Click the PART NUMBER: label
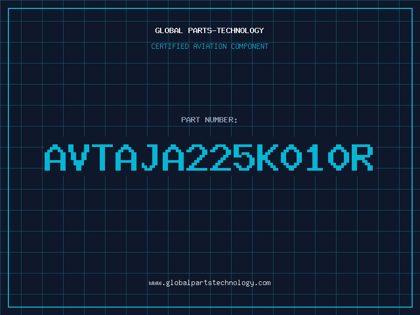Image resolution: width=420 pixels, height=315 pixels. coord(209,120)
